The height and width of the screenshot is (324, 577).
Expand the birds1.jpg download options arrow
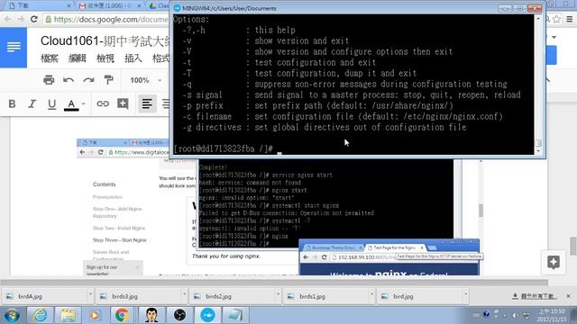coord(372,294)
